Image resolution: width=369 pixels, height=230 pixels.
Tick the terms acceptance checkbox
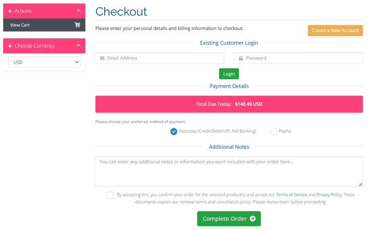[x=110, y=195]
